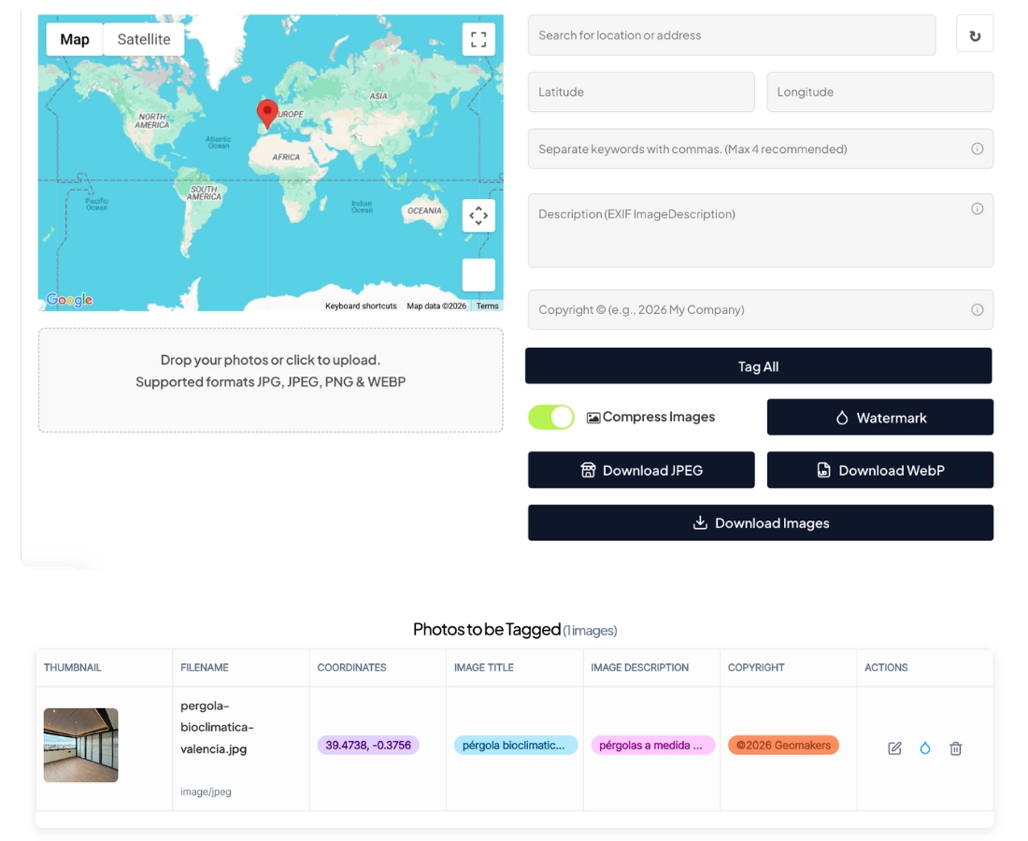Delete the pergola-bioclimatica-valencia.jpg row
This screenshot has width=1028, height=841.
click(955, 748)
